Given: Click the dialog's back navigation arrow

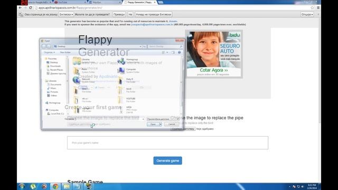Looking at the screenshot, I should [x=44, y=46].
